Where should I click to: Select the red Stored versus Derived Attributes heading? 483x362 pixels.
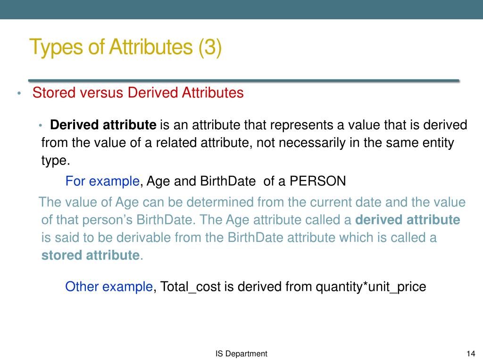[x=138, y=93]
